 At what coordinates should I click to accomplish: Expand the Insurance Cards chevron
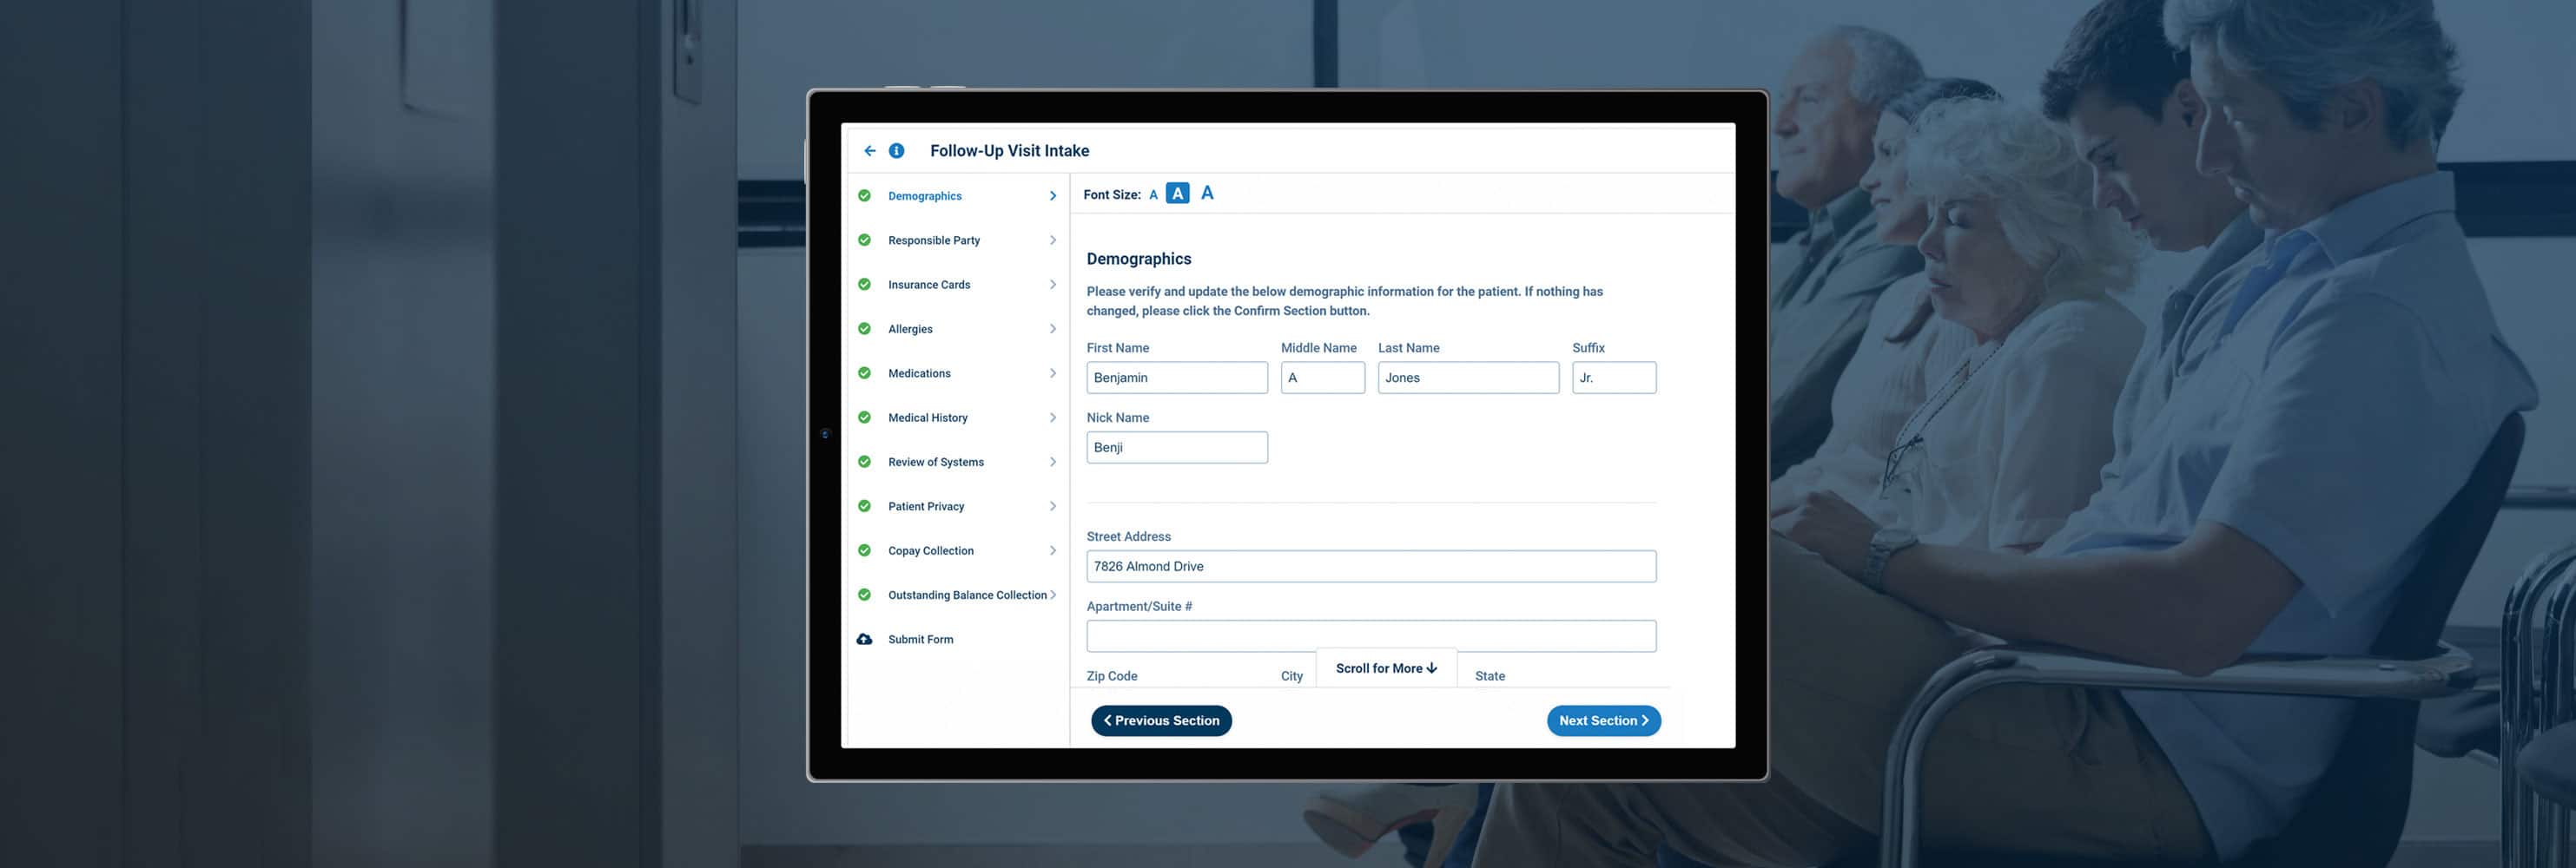1052,285
